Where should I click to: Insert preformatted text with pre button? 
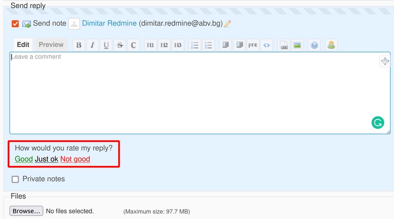click(253, 45)
